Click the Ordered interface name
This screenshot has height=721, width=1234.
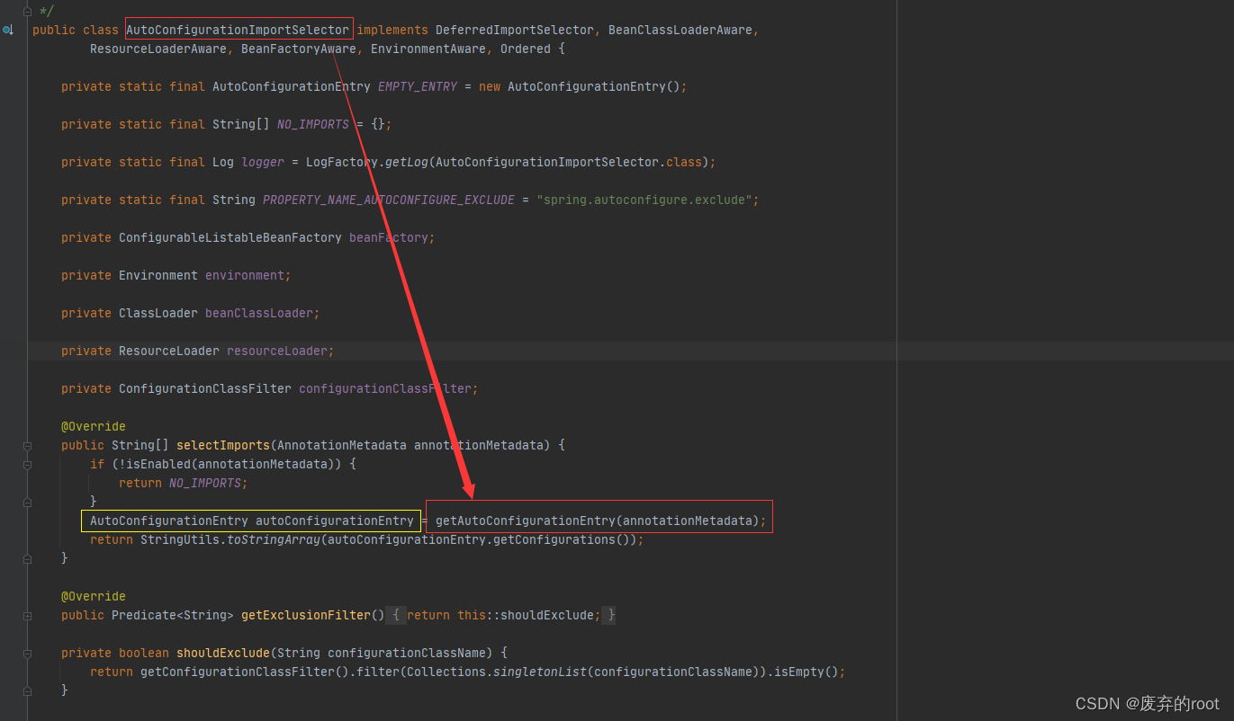click(x=526, y=49)
